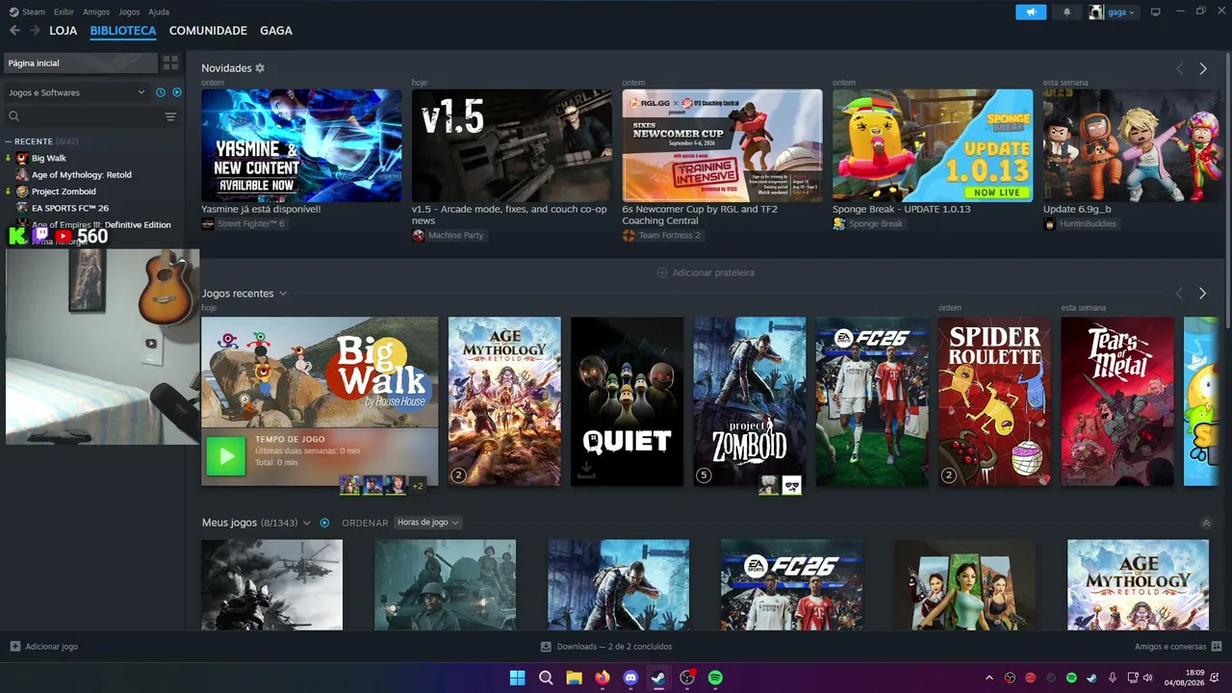
Task: Open the Yasmine Street Fighter 6 news thumbnail
Action: point(301,145)
